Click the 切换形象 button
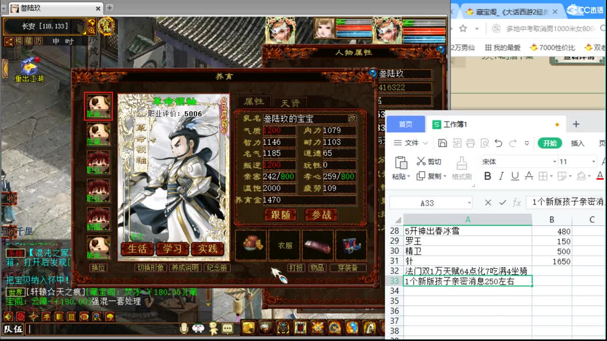 click(150, 268)
